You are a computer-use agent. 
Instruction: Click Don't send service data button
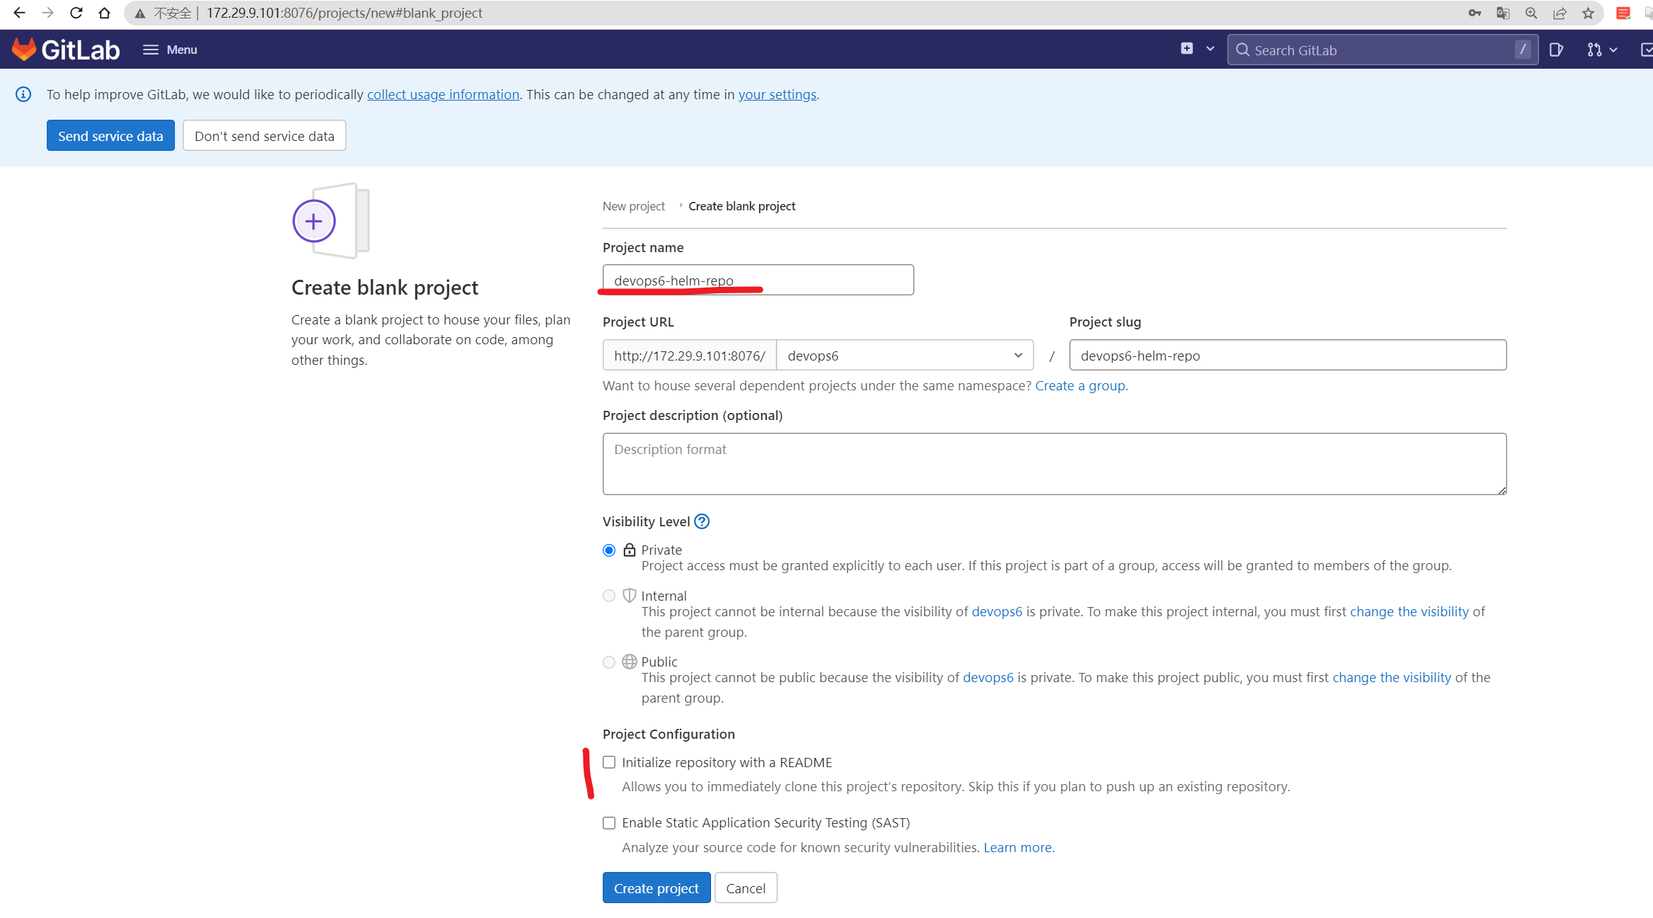point(264,135)
